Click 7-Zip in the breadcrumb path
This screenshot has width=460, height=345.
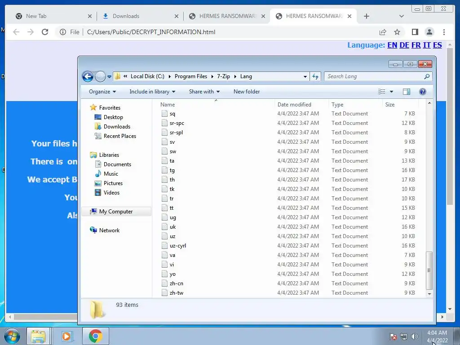(x=224, y=76)
